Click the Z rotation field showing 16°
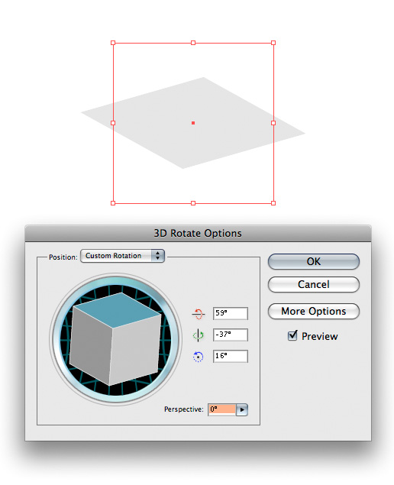Viewport: 394px width, 485px height. tap(231, 356)
